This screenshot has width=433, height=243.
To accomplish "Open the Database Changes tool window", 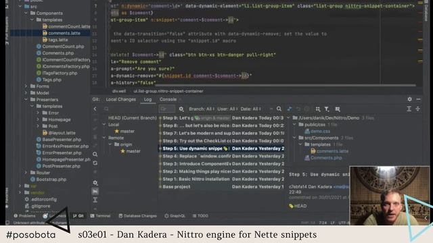I will coord(137,216).
